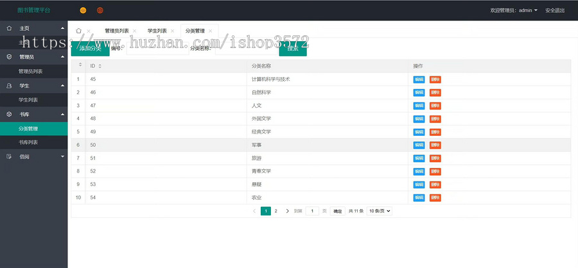The width and height of the screenshot is (578, 268).
Task: Collapse the 主页 sidebar section
Action: pos(62,28)
